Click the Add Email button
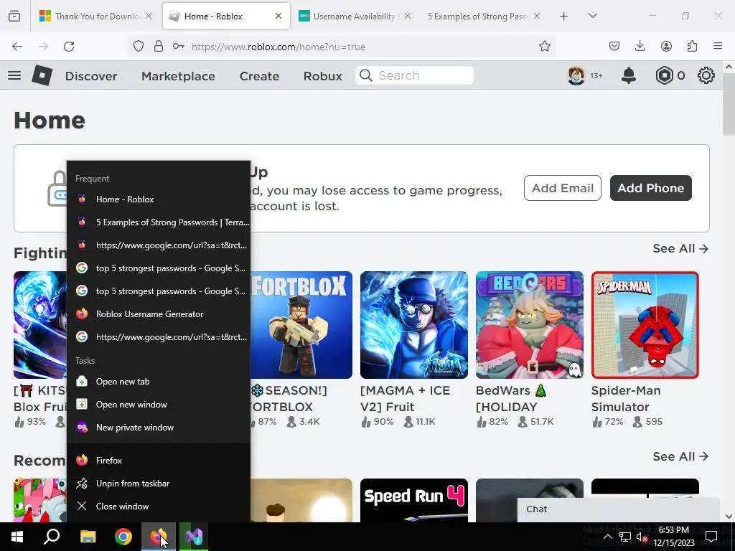735x551 pixels. coord(563,188)
